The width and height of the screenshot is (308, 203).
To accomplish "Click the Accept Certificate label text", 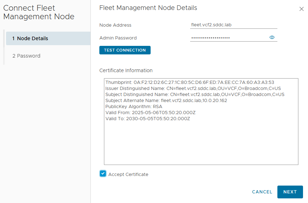I will pos(128,174).
